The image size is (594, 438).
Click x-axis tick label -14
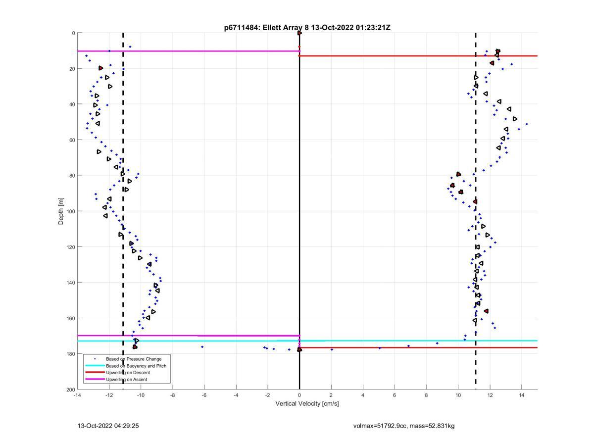click(77, 395)
